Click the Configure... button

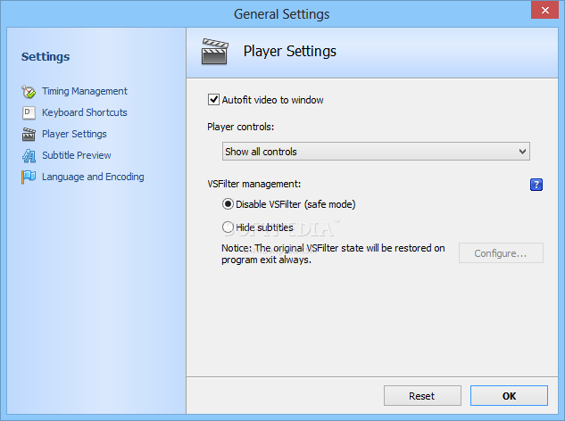point(501,253)
